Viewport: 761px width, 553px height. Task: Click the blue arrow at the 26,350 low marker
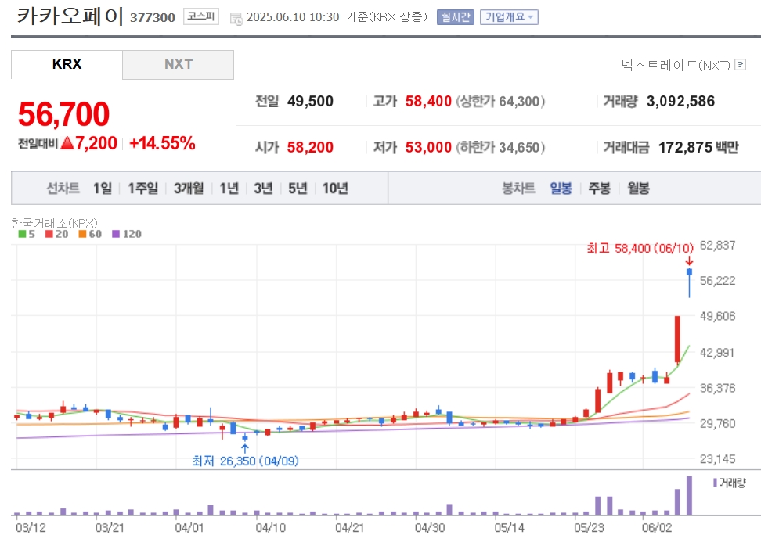pyautogui.click(x=245, y=449)
